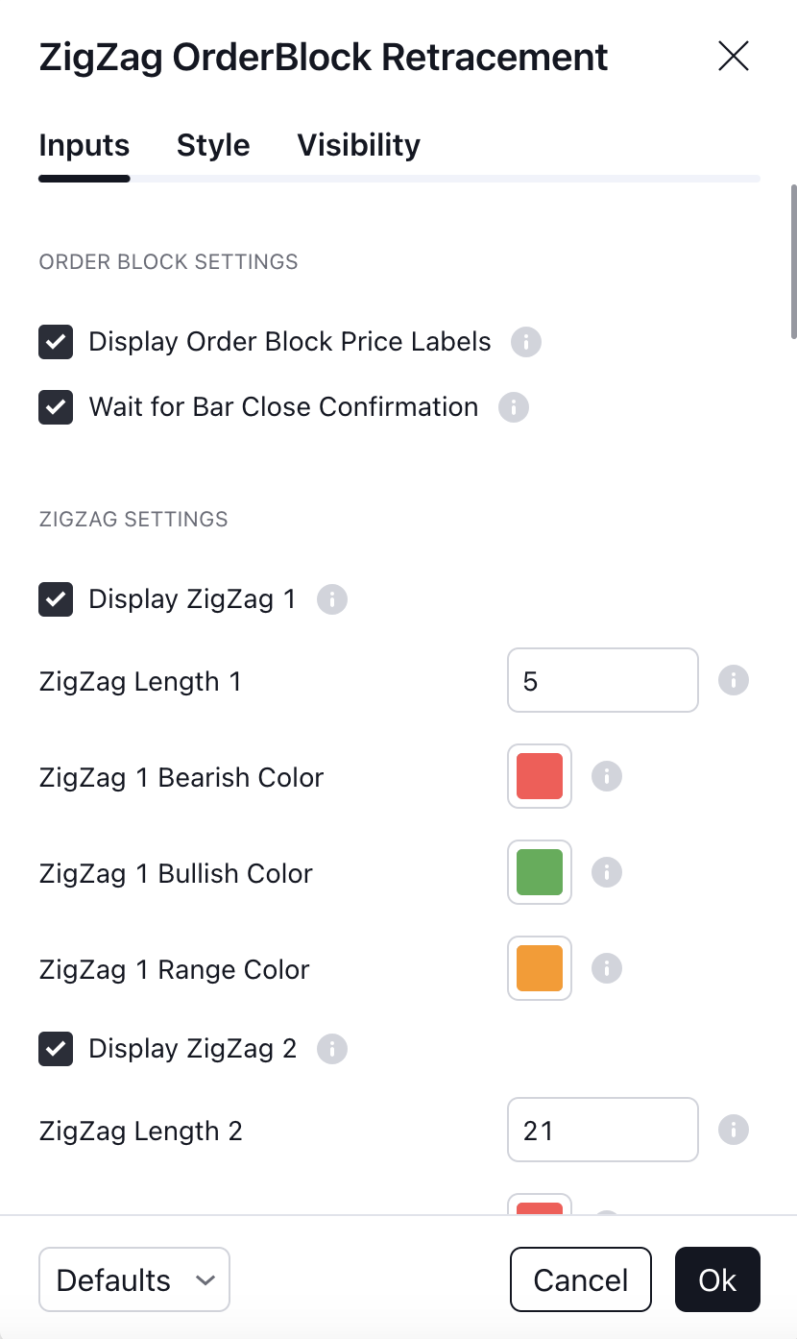Confirm settings with the Ok button
Image resolution: width=797 pixels, height=1339 pixels.
pos(717,1279)
